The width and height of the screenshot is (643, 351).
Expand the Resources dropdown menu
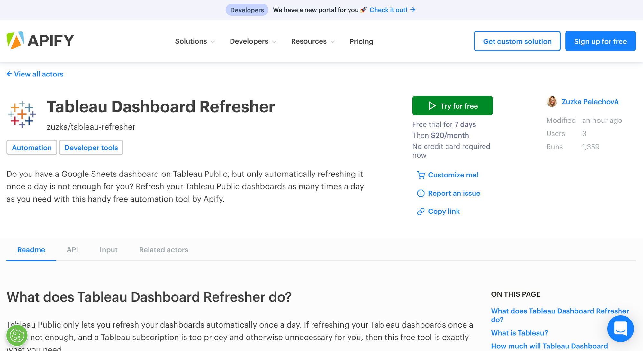tap(313, 41)
